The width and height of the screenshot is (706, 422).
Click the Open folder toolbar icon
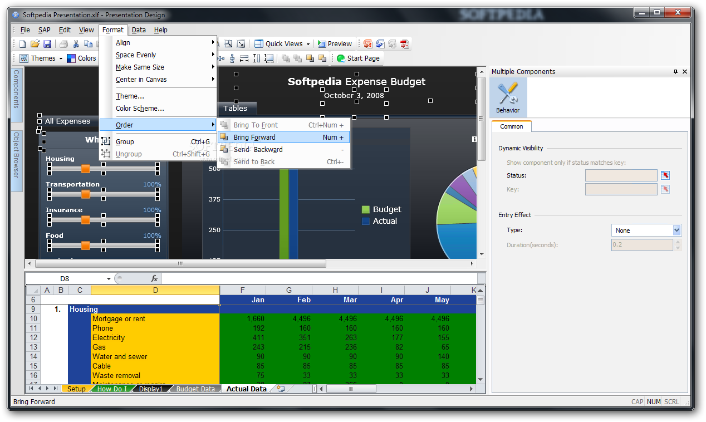pos(35,44)
